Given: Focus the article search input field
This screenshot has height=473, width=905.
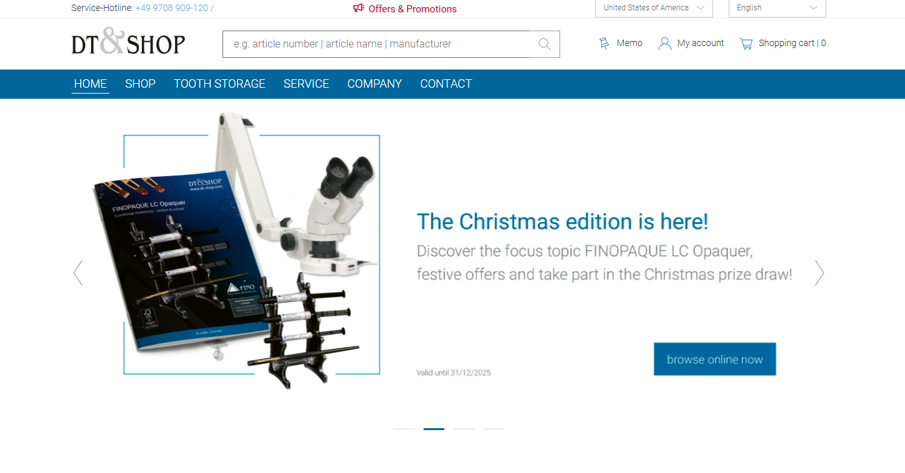Looking at the screenshot, I should 376,44.
